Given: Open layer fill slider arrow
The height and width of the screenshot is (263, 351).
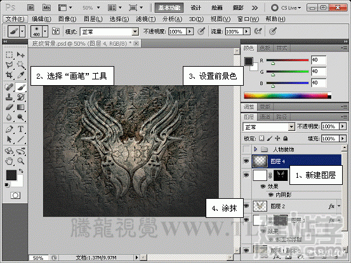Looking at the screenshot, I should coord(343,138).
